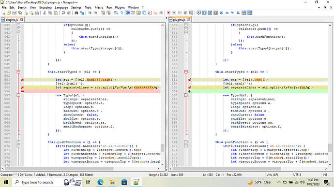
Task: Click the Print toolbar icon
Action: click(x=37, y=13)
